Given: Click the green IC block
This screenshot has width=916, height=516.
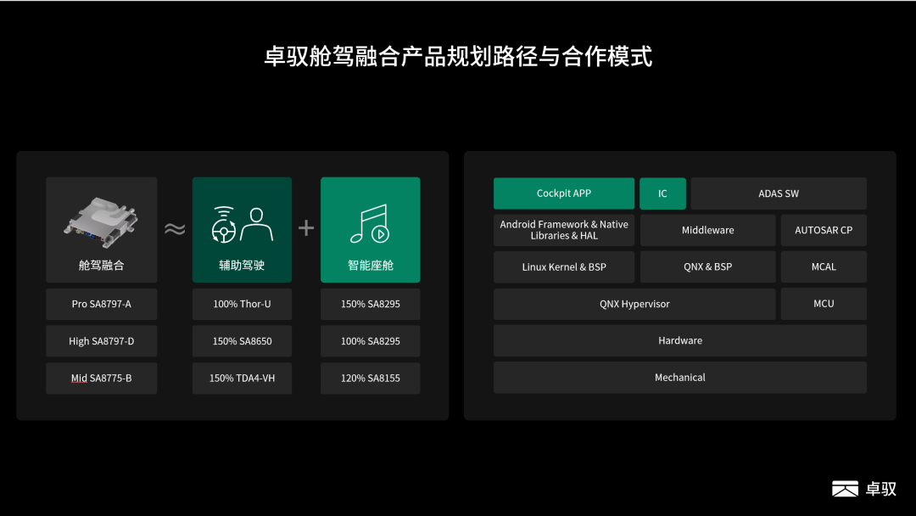Looking at the screenshot, I should pyautogui.click(x=662, y=193).
